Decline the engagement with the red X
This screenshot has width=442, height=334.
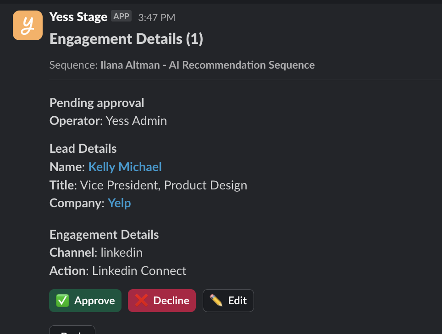pyautogui.click(x=162, y=301)
